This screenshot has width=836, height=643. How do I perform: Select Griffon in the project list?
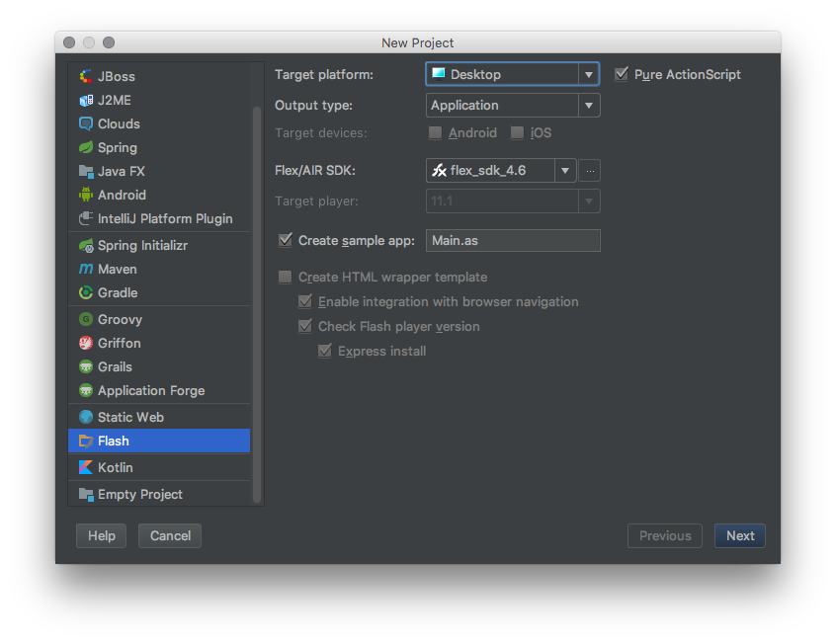pos(159,343)
